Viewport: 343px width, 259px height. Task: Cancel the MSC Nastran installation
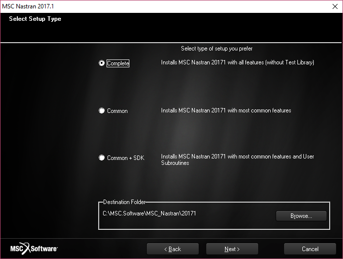(x=310, y=249)
